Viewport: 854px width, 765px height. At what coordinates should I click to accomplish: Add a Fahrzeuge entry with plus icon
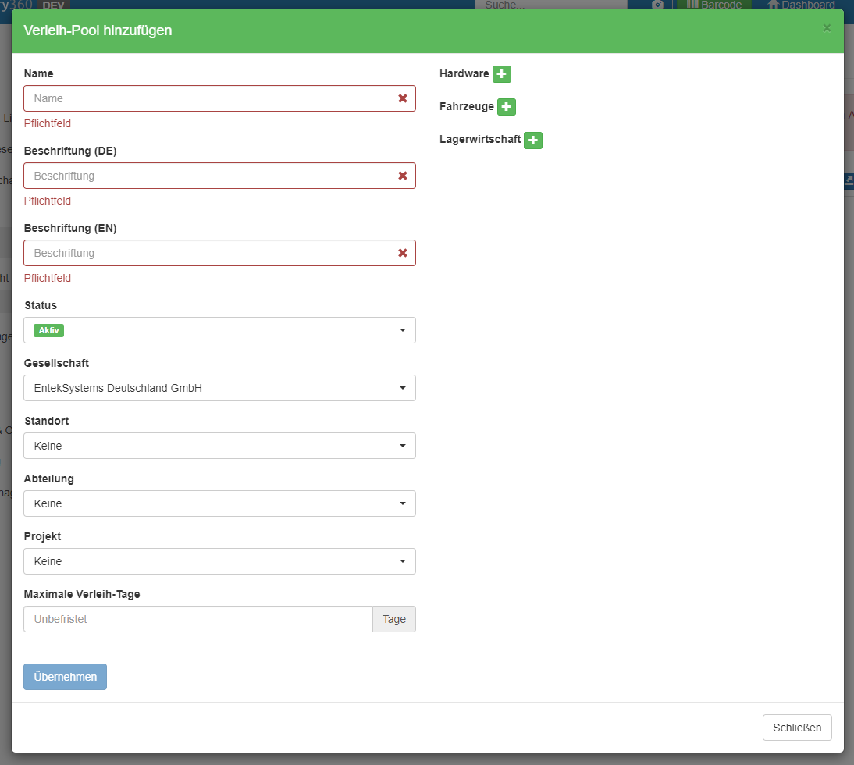pos(507,107)
